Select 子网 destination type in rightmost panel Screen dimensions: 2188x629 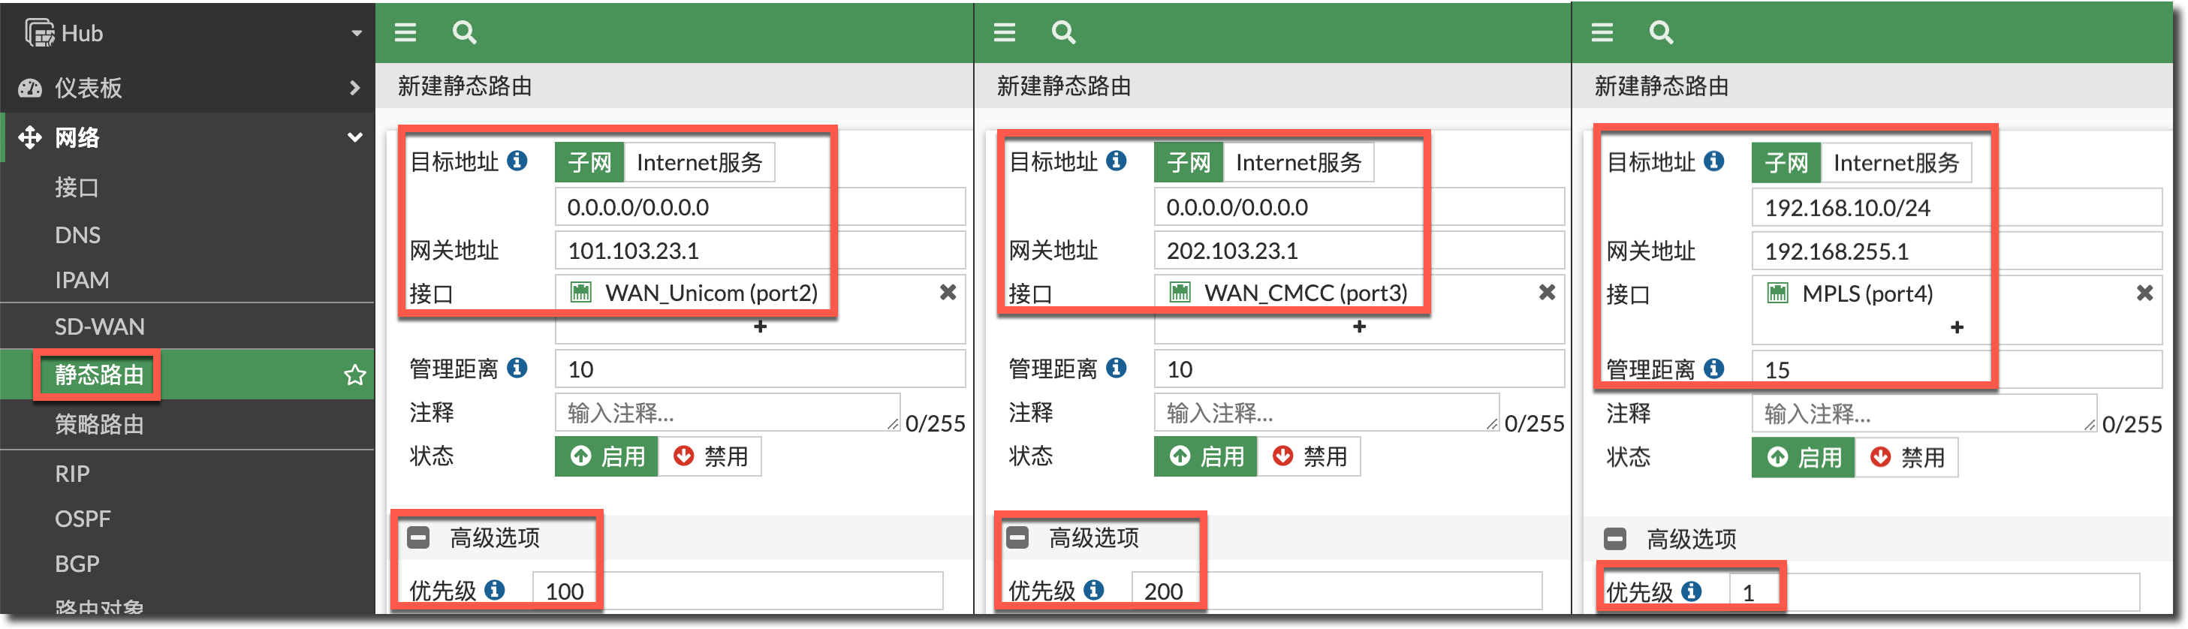click(x=1786, y=162)
